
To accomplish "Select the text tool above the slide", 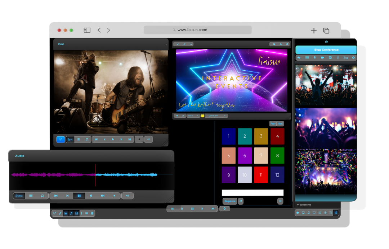I will pos(191,44).
